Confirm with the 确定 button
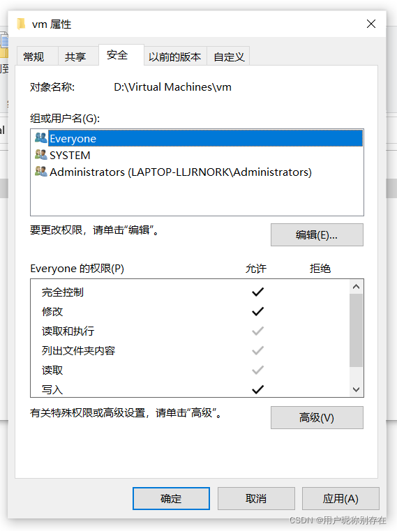 pos(171,498)
